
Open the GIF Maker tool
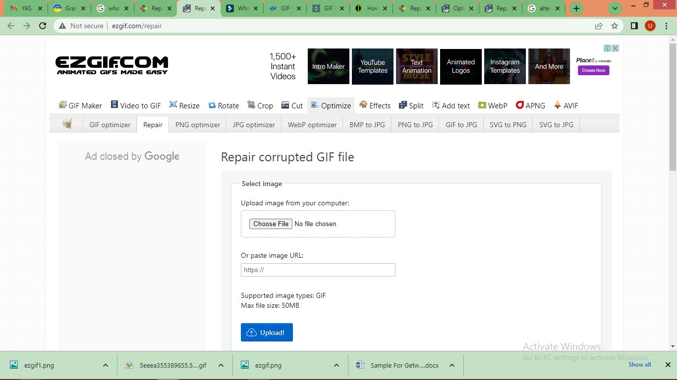coord(80,105)
